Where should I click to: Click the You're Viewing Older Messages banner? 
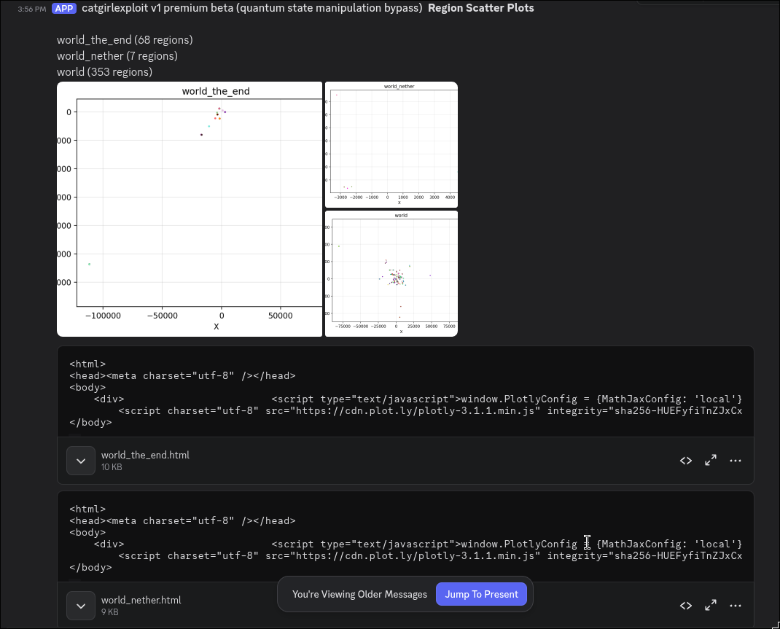click(359, 594)
